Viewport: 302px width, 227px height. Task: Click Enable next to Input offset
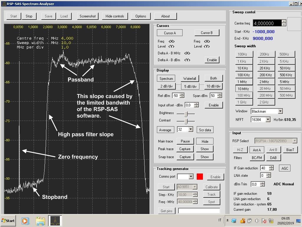point(214,105)
